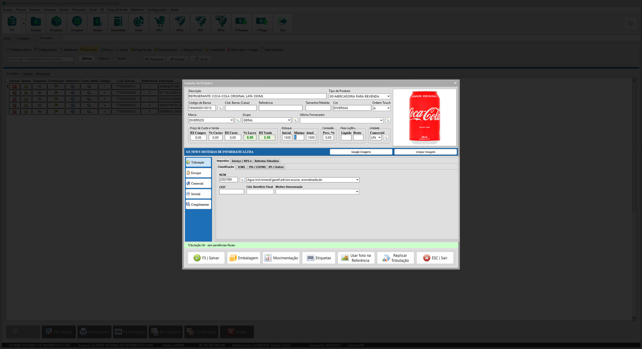The width and height of the screenshot is (642, 349).
Task: Open the Estoque section in product sidebar
Action: click(x=198, y=173)
